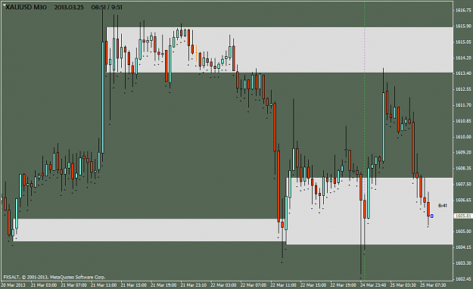Click the 1610.85 price axis label
473x289 pixels.
[463, 121]
